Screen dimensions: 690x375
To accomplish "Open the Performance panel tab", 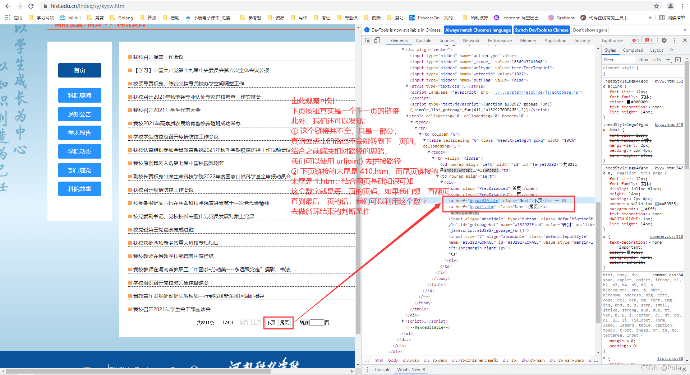I will click(x=500, y=41).
